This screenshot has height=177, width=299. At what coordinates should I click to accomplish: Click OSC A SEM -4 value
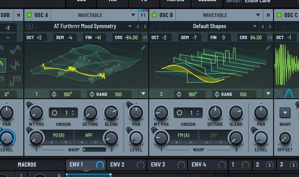click(70, 38)
